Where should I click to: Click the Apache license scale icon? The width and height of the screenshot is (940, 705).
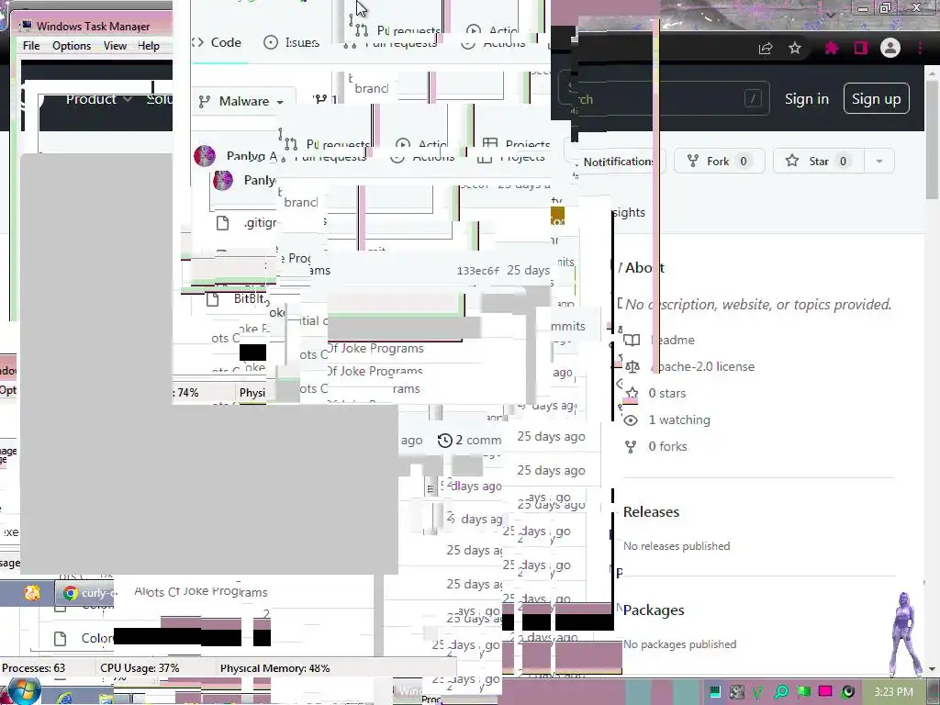click(632, 367)
